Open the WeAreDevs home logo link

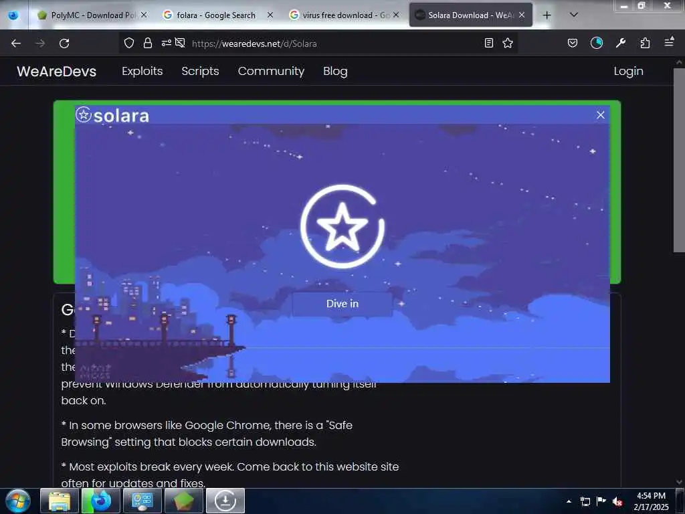click(56, 71)
